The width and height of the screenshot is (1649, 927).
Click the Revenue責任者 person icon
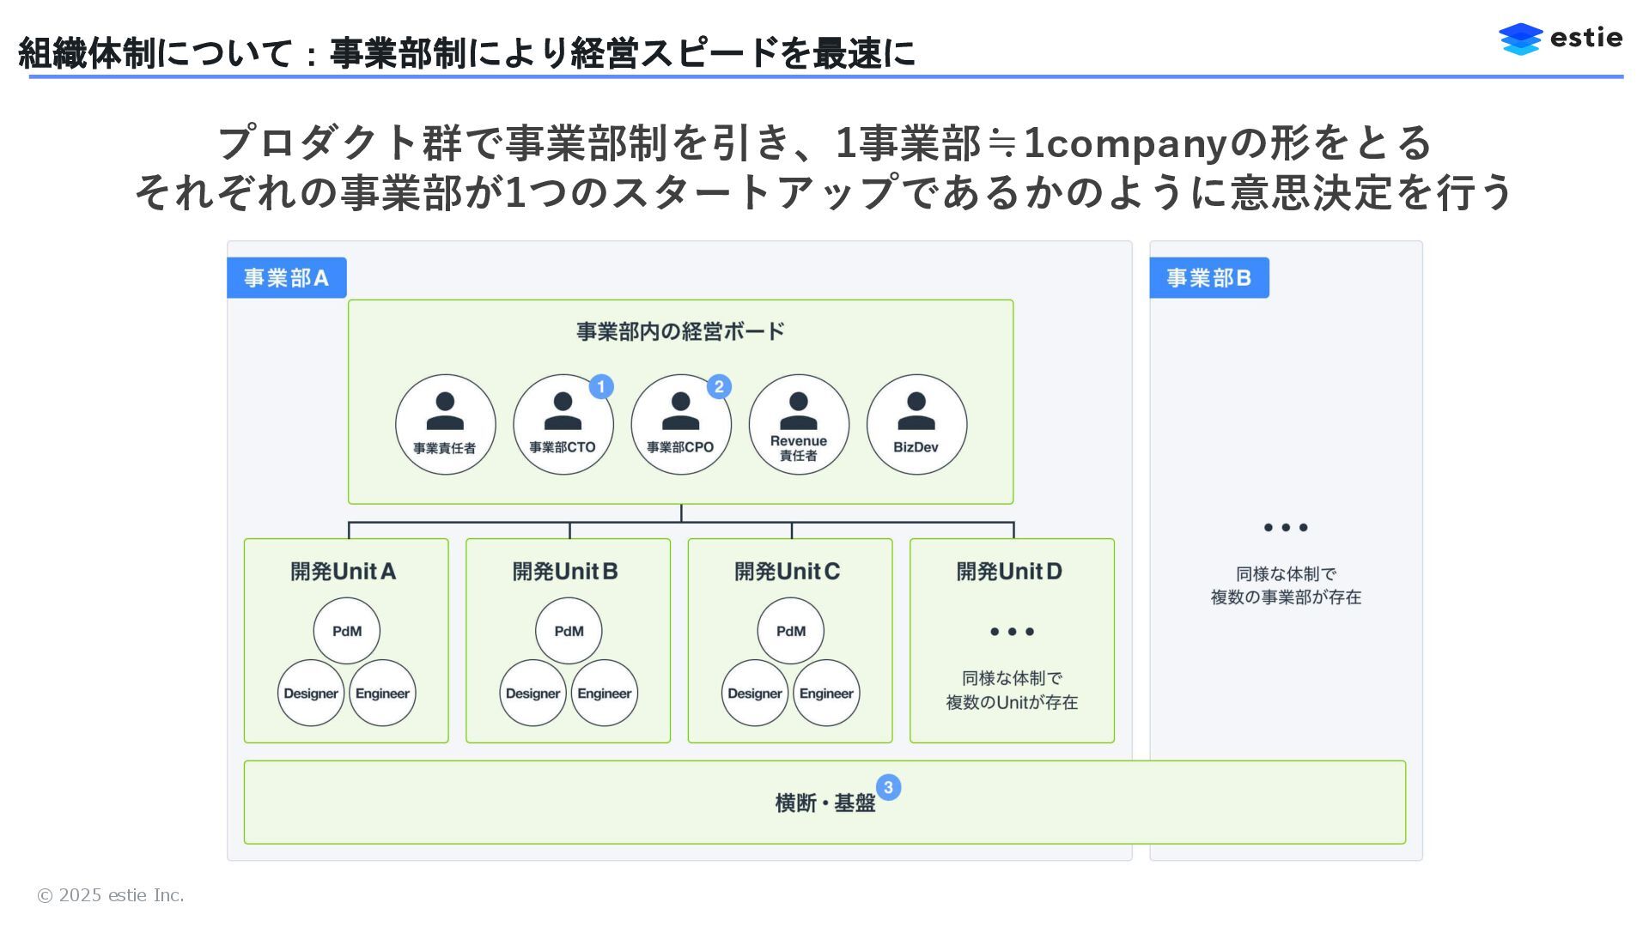tap(799, 410)
